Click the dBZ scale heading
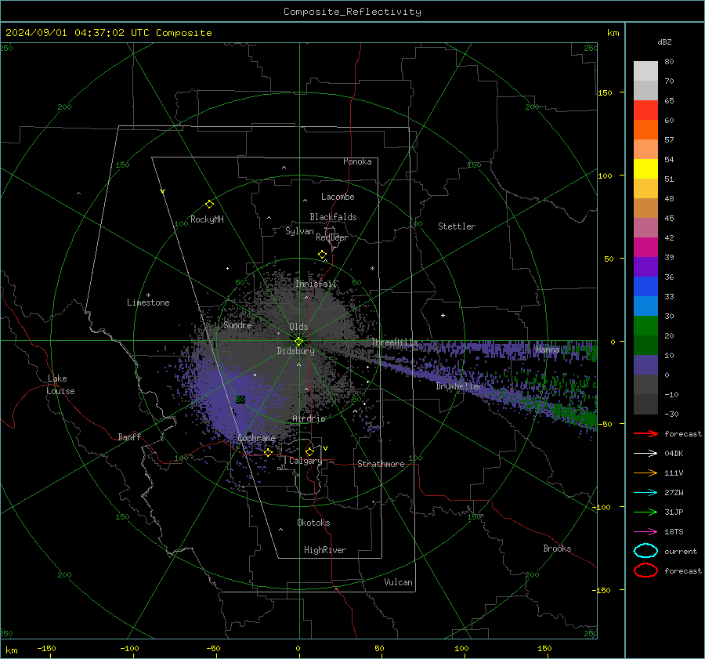 (x=664, y=42)
